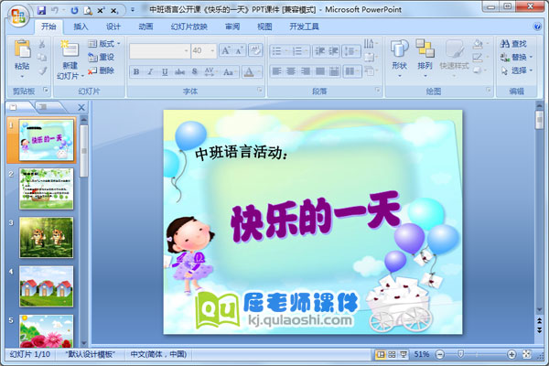Zoom in with plus button
This screenshot has height=366, width=549.
pyautogui.click(x=511, y=354)
